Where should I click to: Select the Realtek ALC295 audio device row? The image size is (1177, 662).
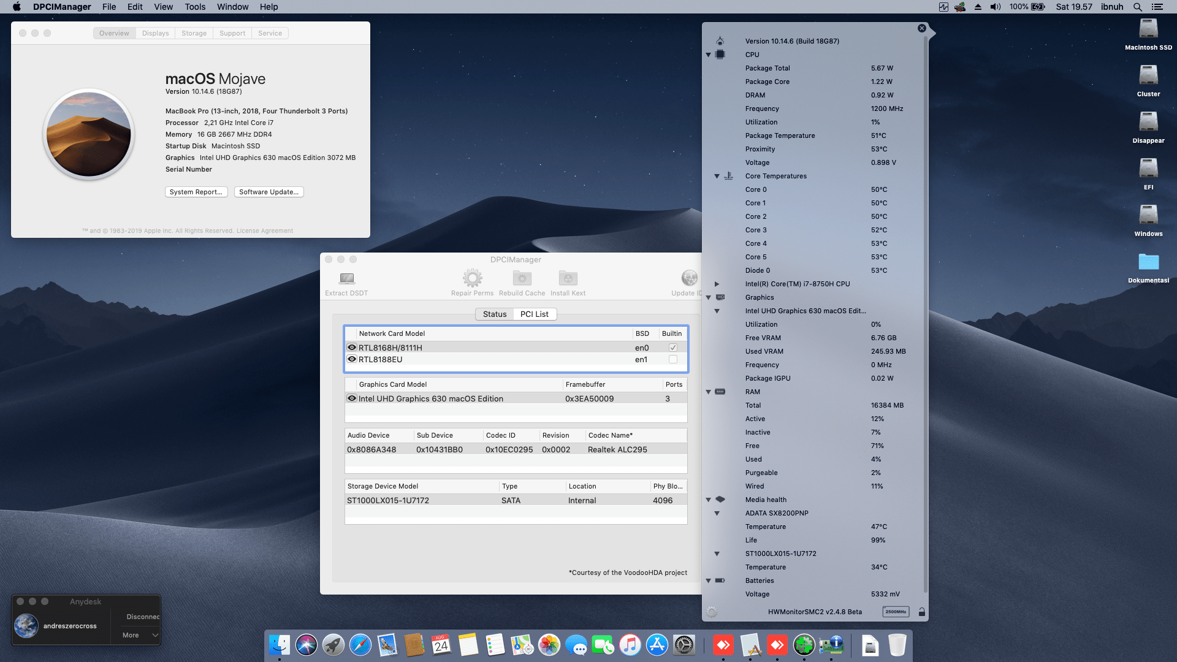[516, 449]
